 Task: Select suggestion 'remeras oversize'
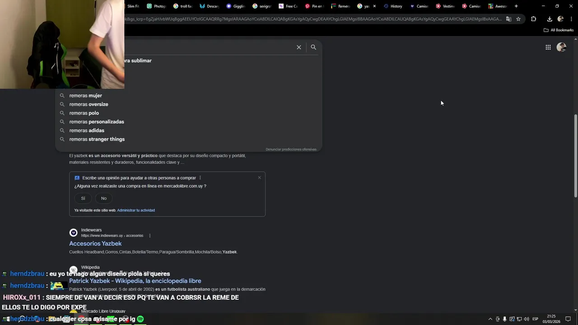click(x=188, y=104)
